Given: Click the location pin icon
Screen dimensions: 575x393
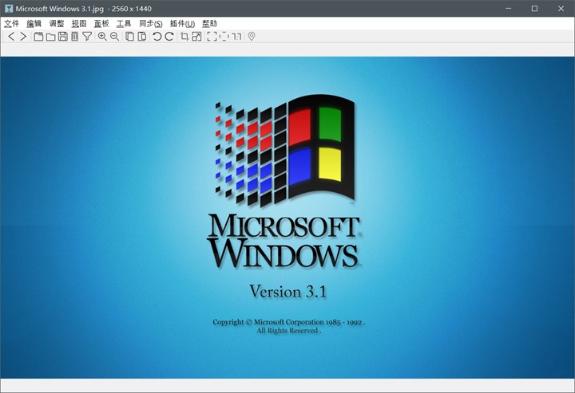Looking at the screenshot, I should 252,36.
